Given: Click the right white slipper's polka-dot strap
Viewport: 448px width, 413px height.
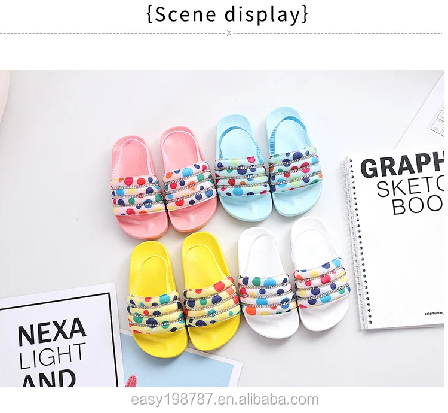Looking at the screenshot, I should (x=322, y=282).
